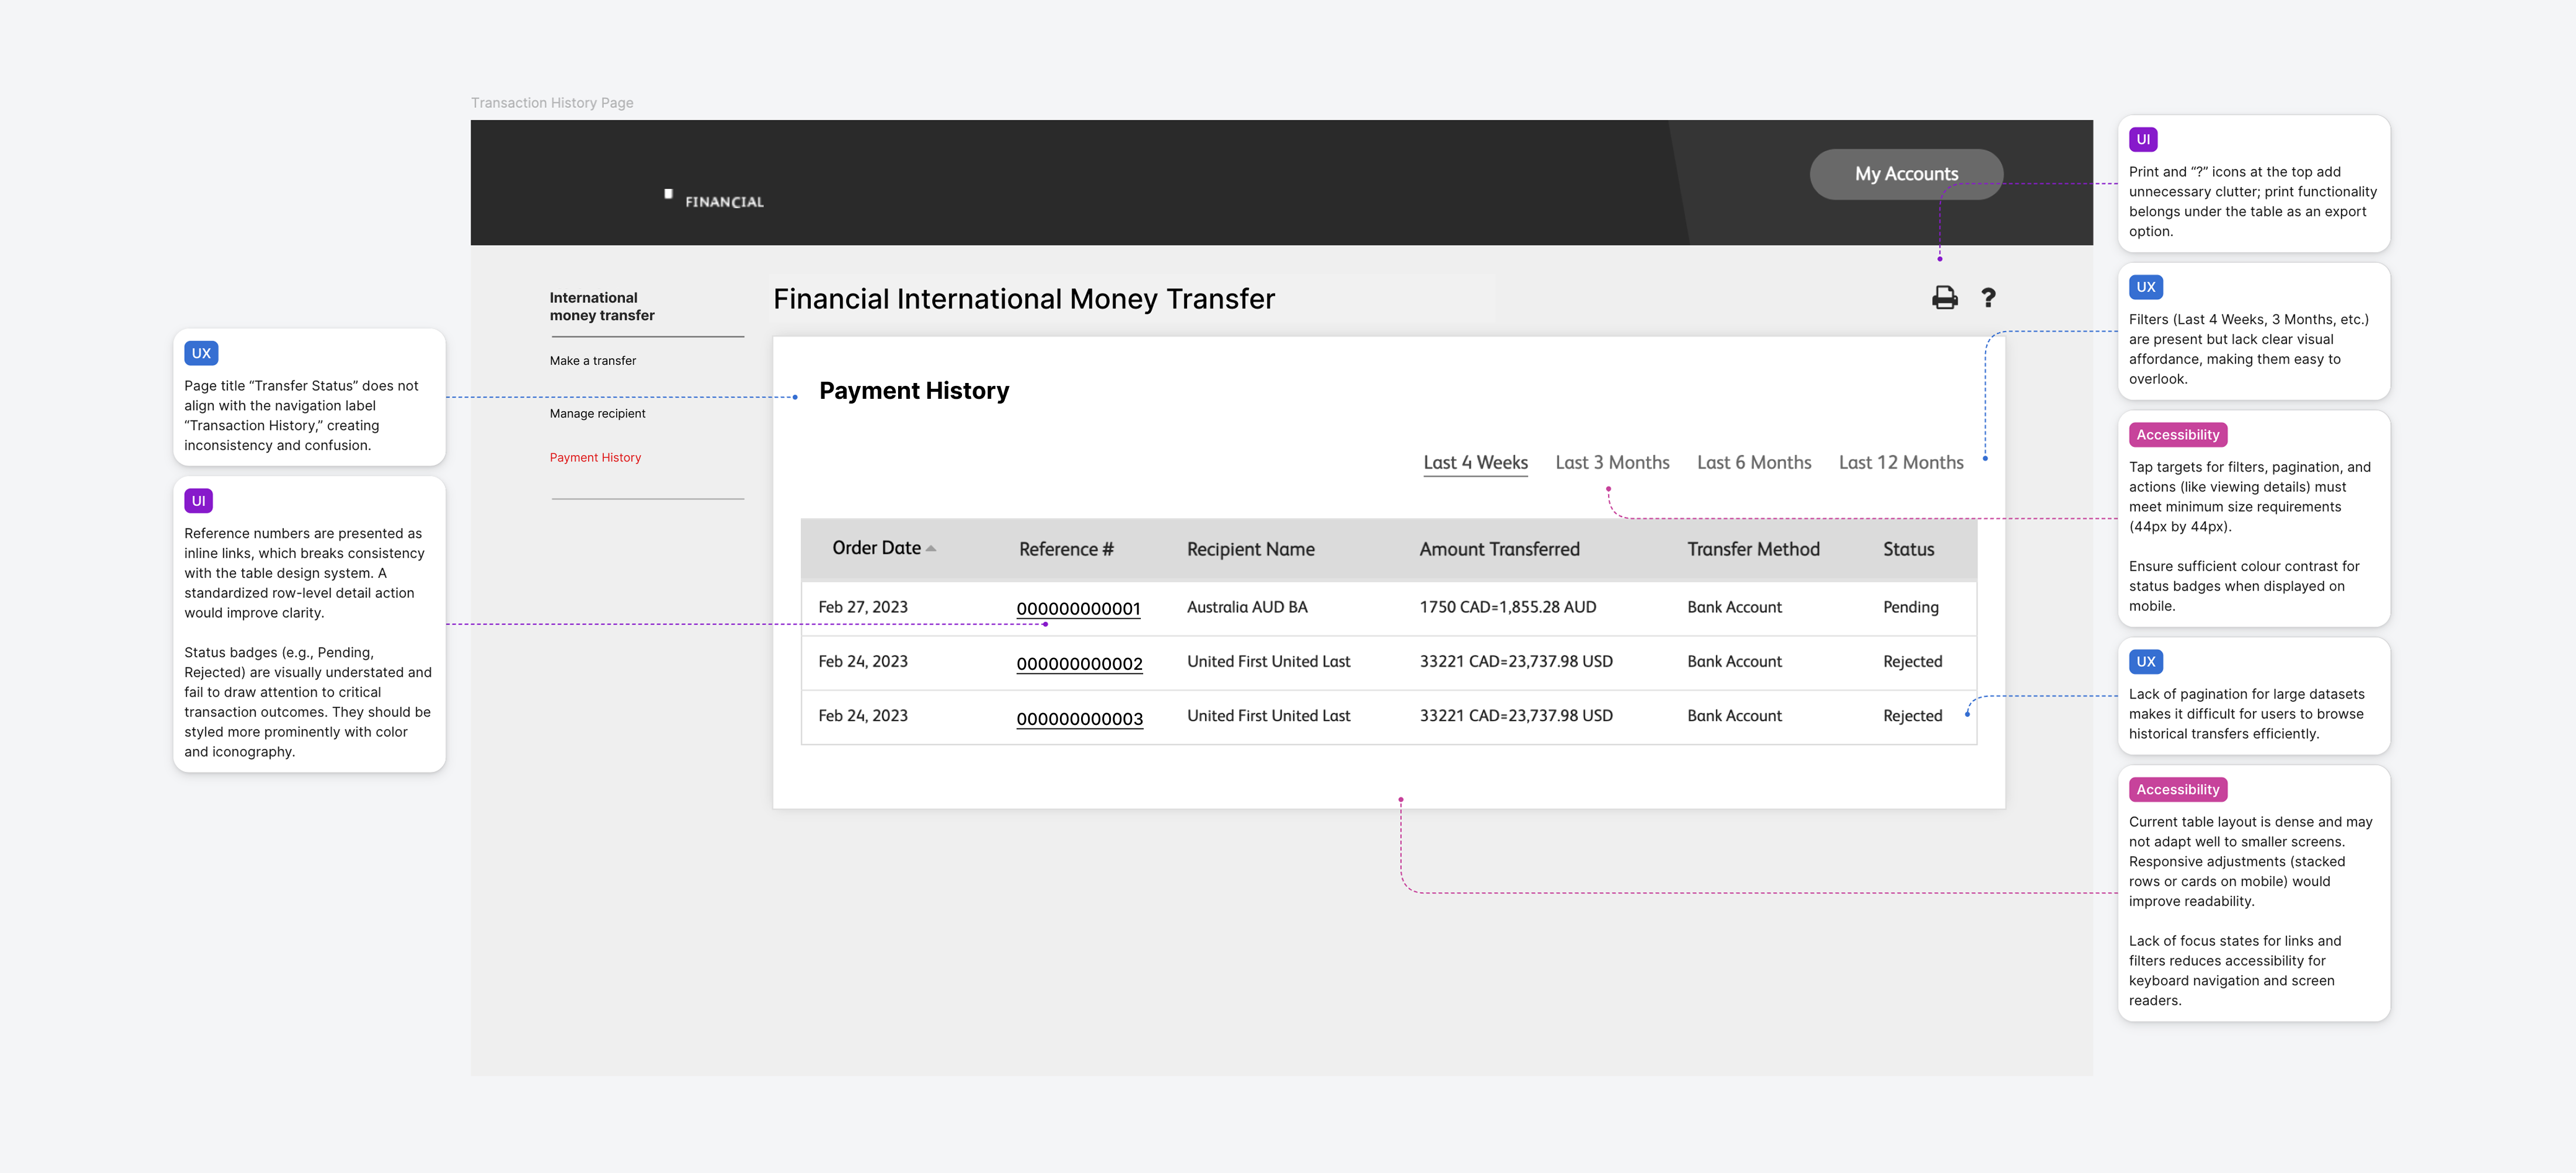The image size is (2576, 1173).
Task: Select "Payment History" in the sidebar navigation
Action: pyautogui.click(x=596, y=457)
